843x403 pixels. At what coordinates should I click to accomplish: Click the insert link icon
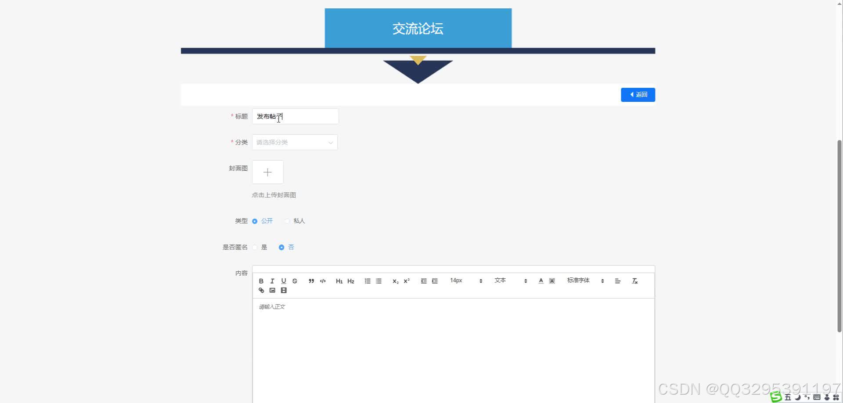[261, 290]
